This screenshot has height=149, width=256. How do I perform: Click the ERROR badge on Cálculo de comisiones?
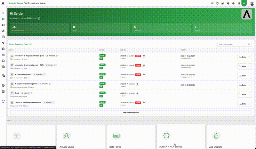[138, 103]
